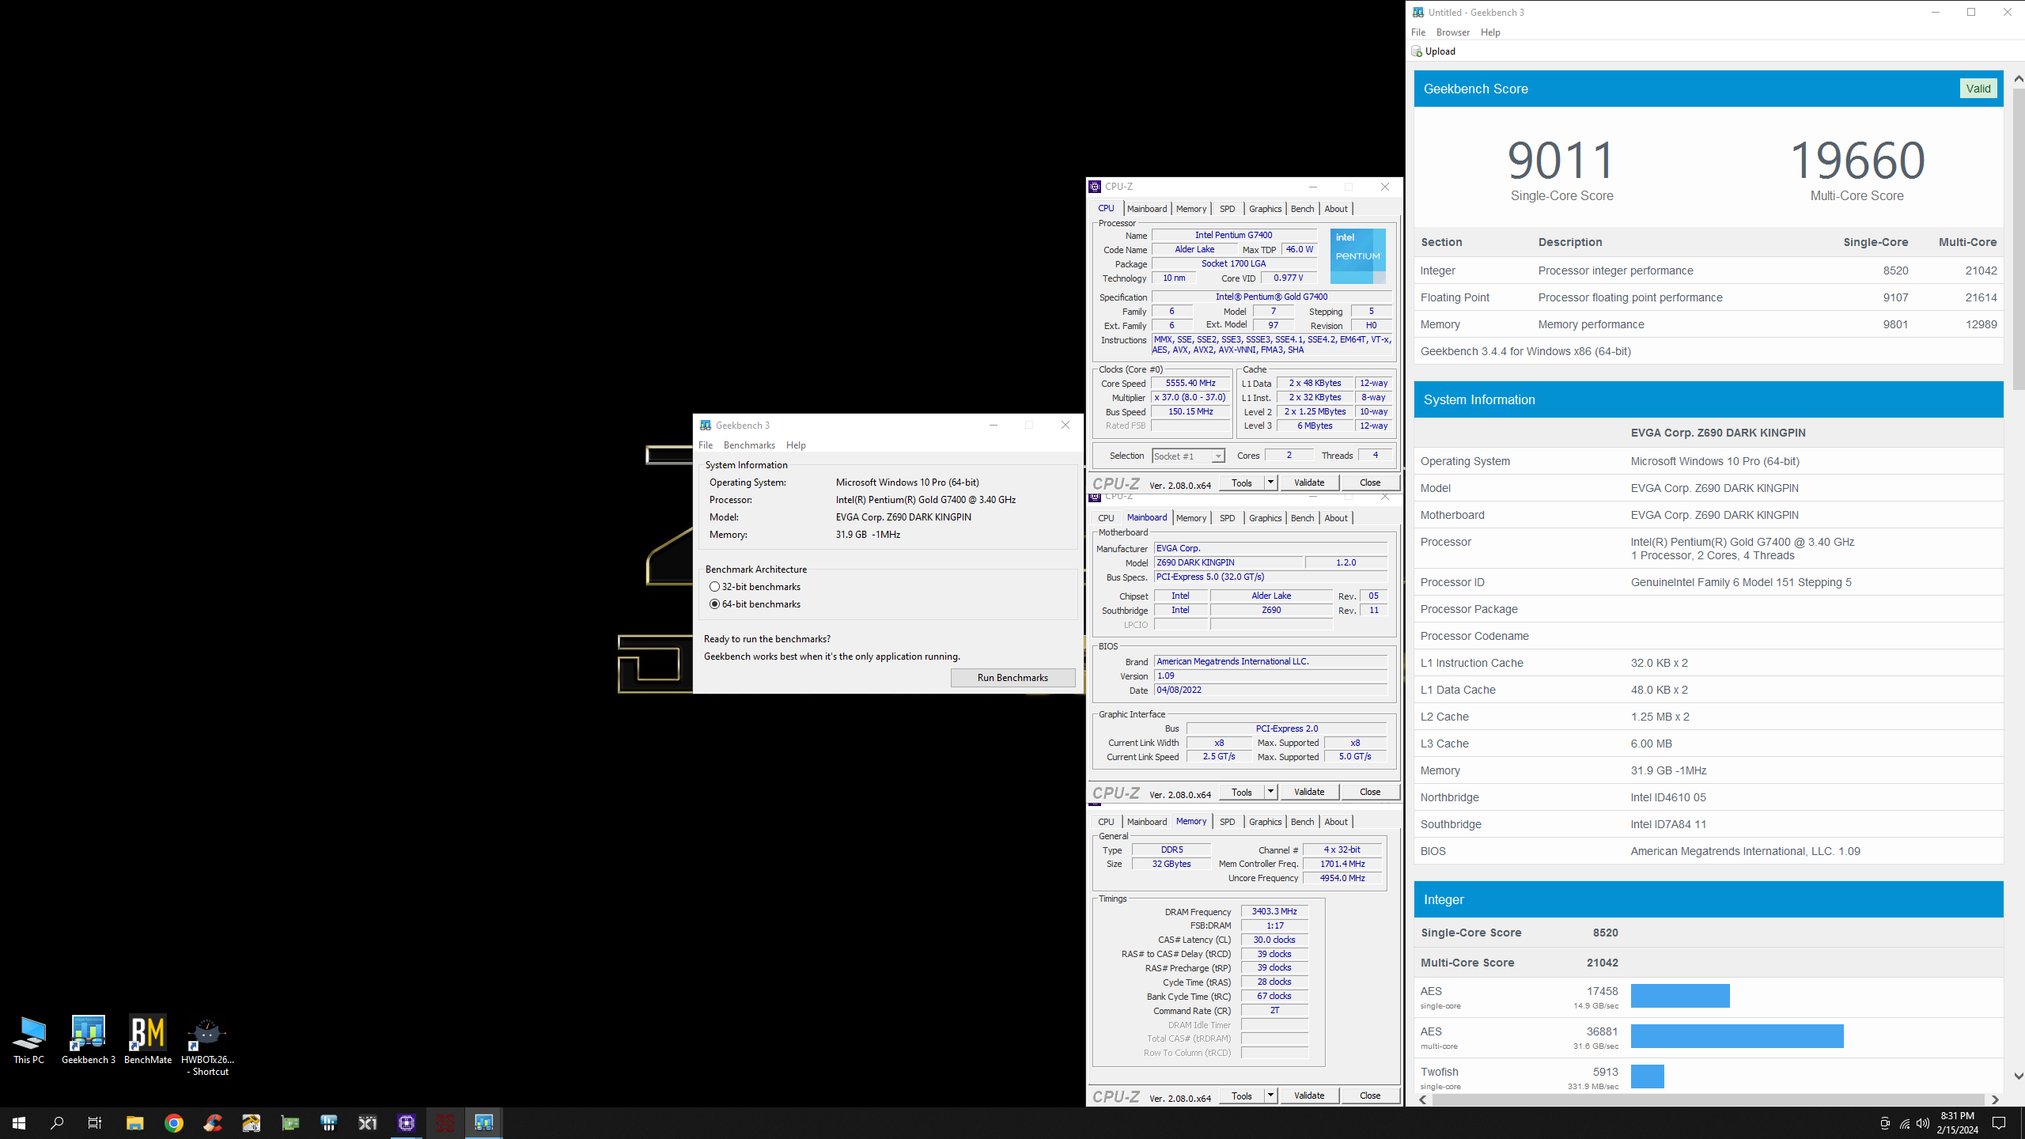Click the Geekbench 3 dialog title icon
Image resolution: width=2025 pixels, height=1139 pixels.
coord(706,426)
